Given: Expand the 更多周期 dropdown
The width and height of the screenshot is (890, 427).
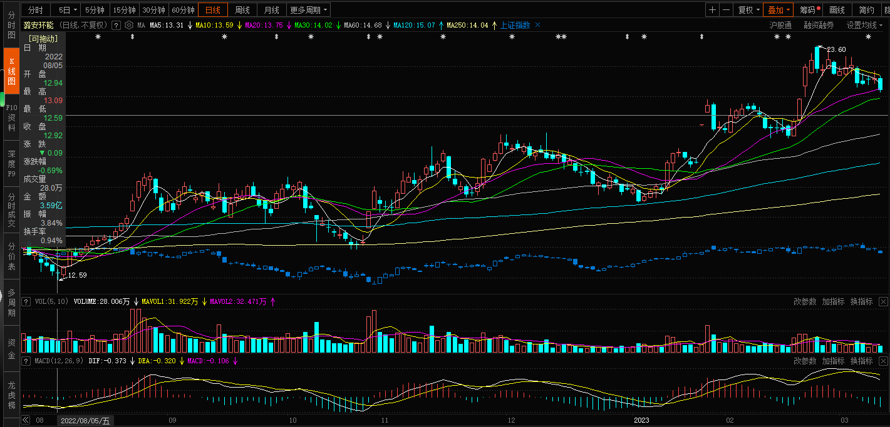Looking at the screenshot, I should click(x=308, y=10).
